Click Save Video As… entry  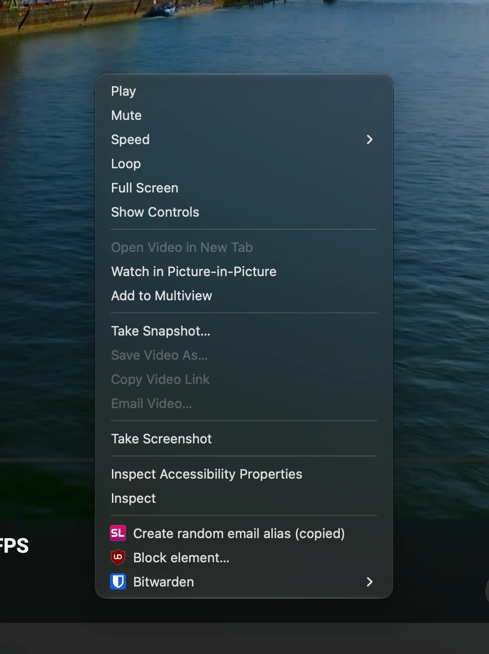coord(244,355)
